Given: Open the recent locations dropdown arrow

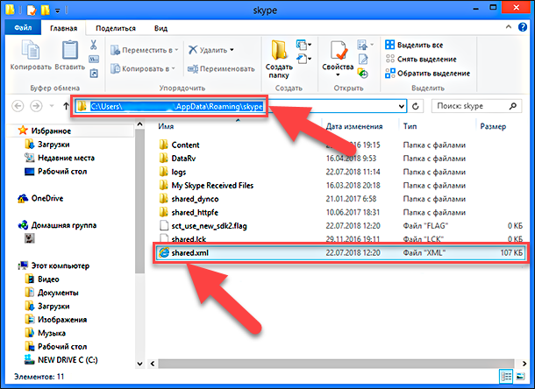Looking at the screenshot, I should click(x=52, y=106).
